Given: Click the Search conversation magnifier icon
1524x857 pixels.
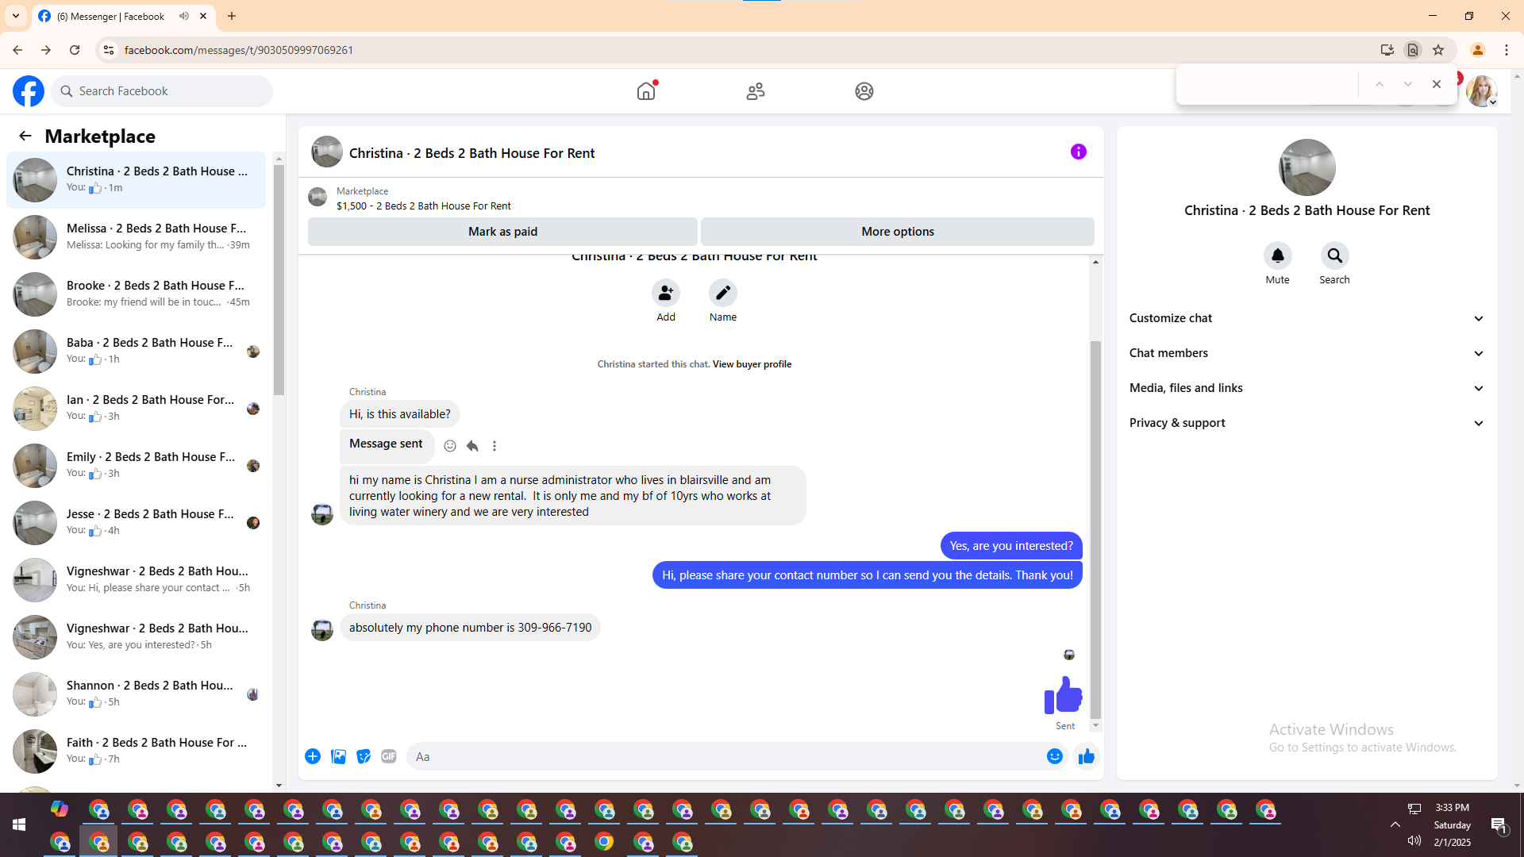Looking at the screenshot, I should [1334, 256].
